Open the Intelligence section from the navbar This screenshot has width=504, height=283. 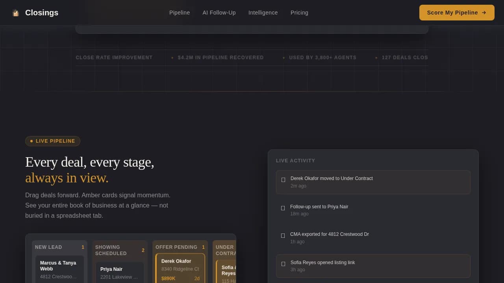[x=263, y=13]
